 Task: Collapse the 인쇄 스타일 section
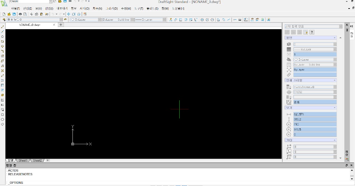335,80
